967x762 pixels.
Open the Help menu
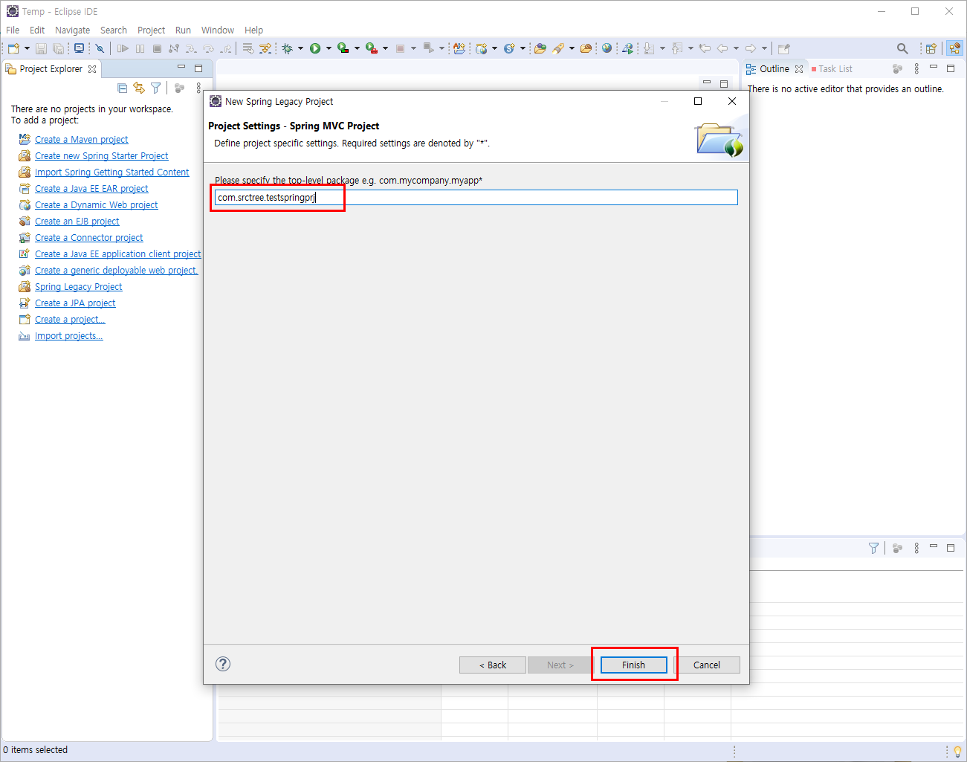pyautogui.click(x=253, y=30)
